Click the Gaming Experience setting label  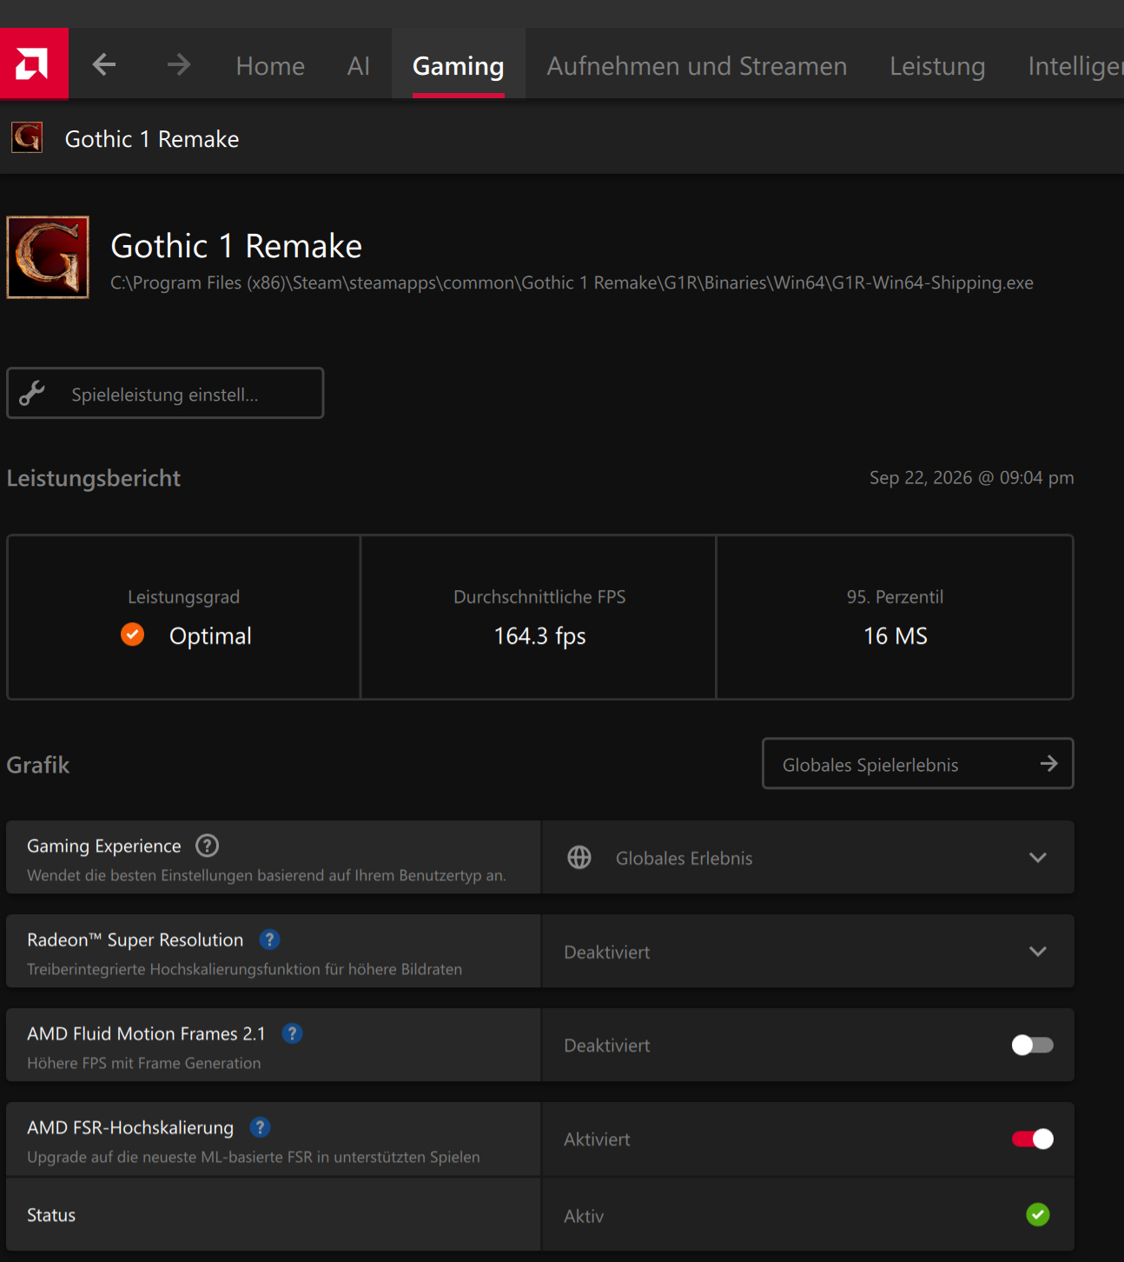104,846
